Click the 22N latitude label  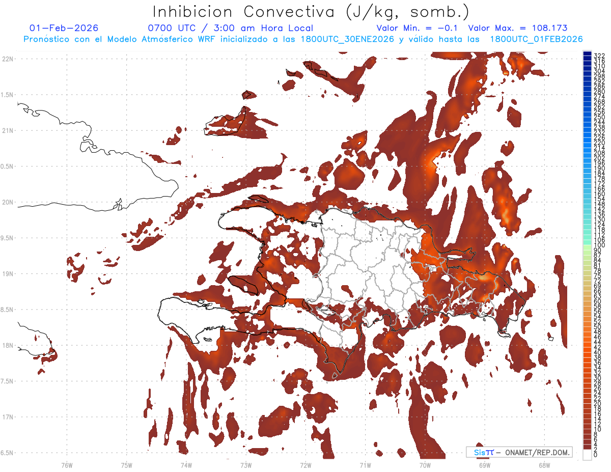pos(8,59)
